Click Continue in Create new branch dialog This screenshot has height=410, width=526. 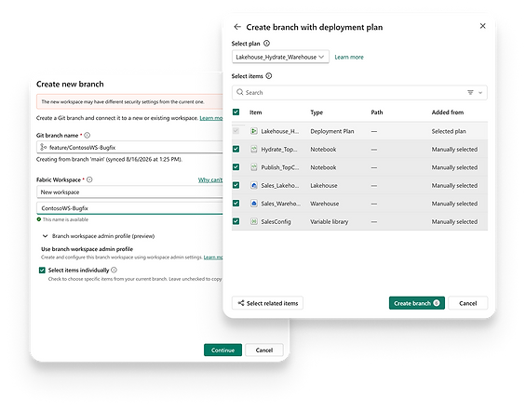223,350
